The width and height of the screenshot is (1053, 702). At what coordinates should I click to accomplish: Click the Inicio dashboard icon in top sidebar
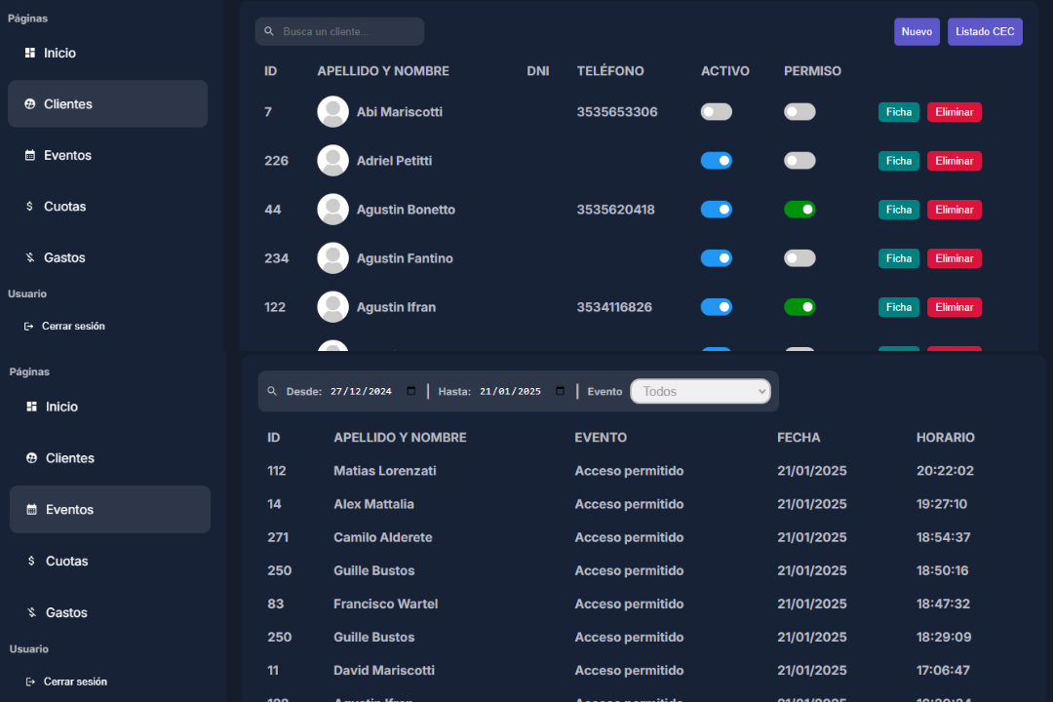[x=30, y=53]
